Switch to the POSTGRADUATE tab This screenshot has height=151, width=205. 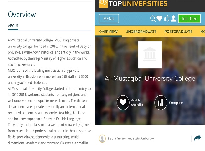[178, 32]
